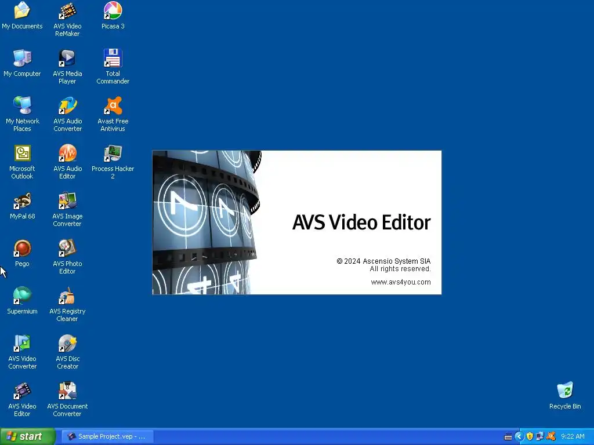Image resolution: width=594 pixels, height=445 pixels.
Task: Select the AVS Disc Creator shortcut
Action: tap(67, 352)
